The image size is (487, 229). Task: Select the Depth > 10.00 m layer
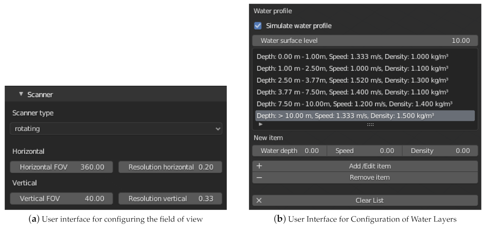353,116
